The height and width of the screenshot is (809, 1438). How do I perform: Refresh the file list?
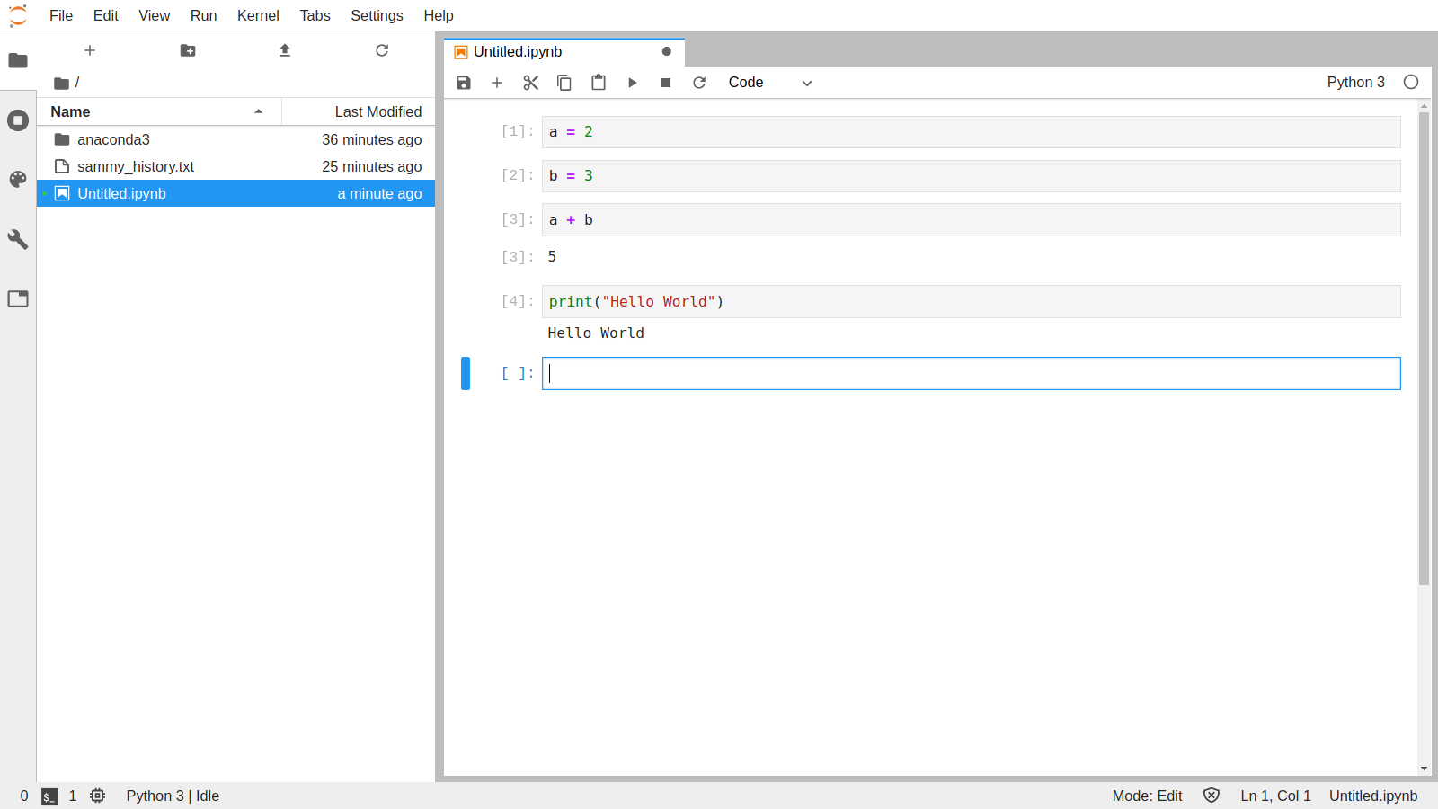point(382,50)
